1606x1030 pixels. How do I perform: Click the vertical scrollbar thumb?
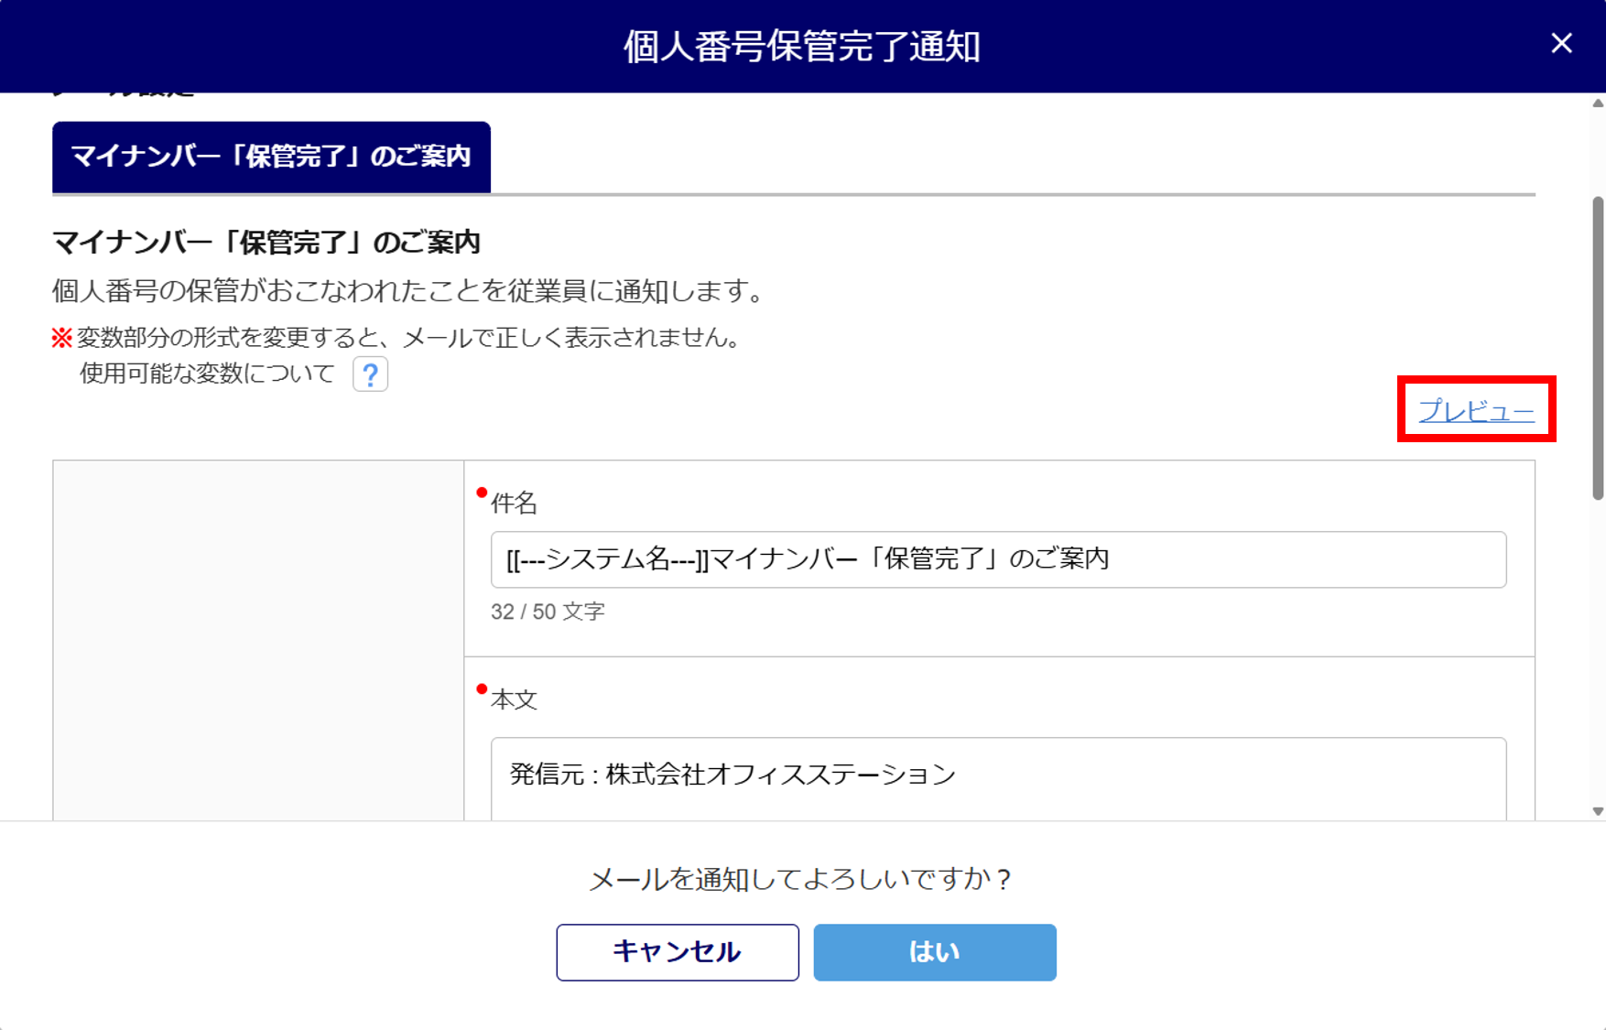[x=1598, y=348]
